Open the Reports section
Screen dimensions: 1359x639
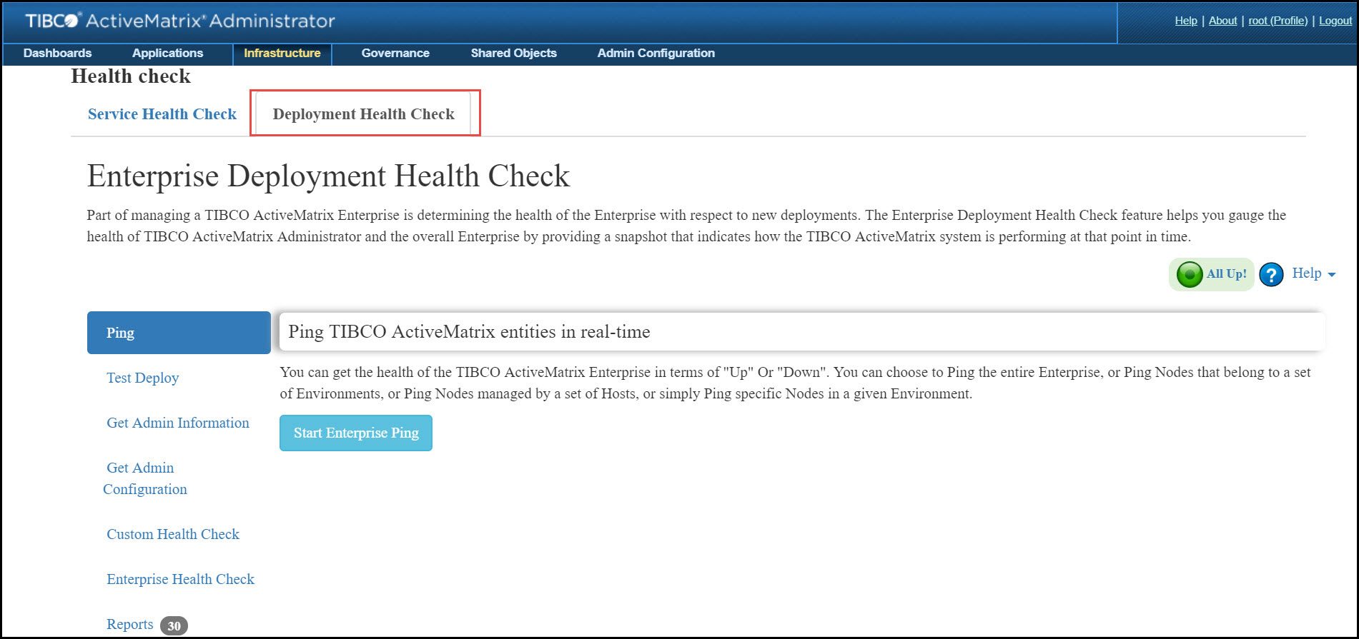[x=129, y=624]
